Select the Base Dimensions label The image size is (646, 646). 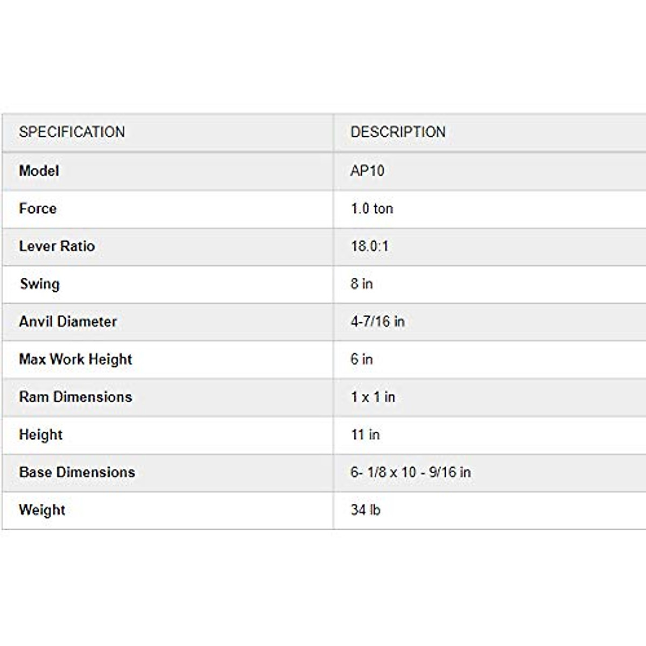pos(77,472)
